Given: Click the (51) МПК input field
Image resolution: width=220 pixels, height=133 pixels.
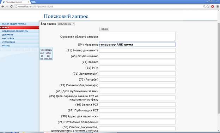Looking at the screenshot, I should click(137, 68).
